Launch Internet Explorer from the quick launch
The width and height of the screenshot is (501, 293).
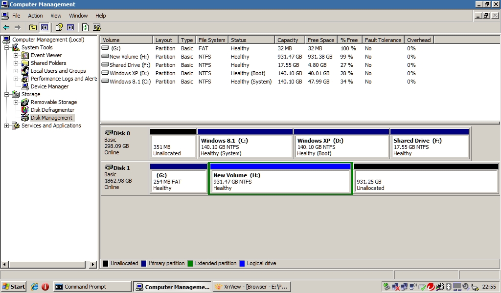tap(35, 287)
